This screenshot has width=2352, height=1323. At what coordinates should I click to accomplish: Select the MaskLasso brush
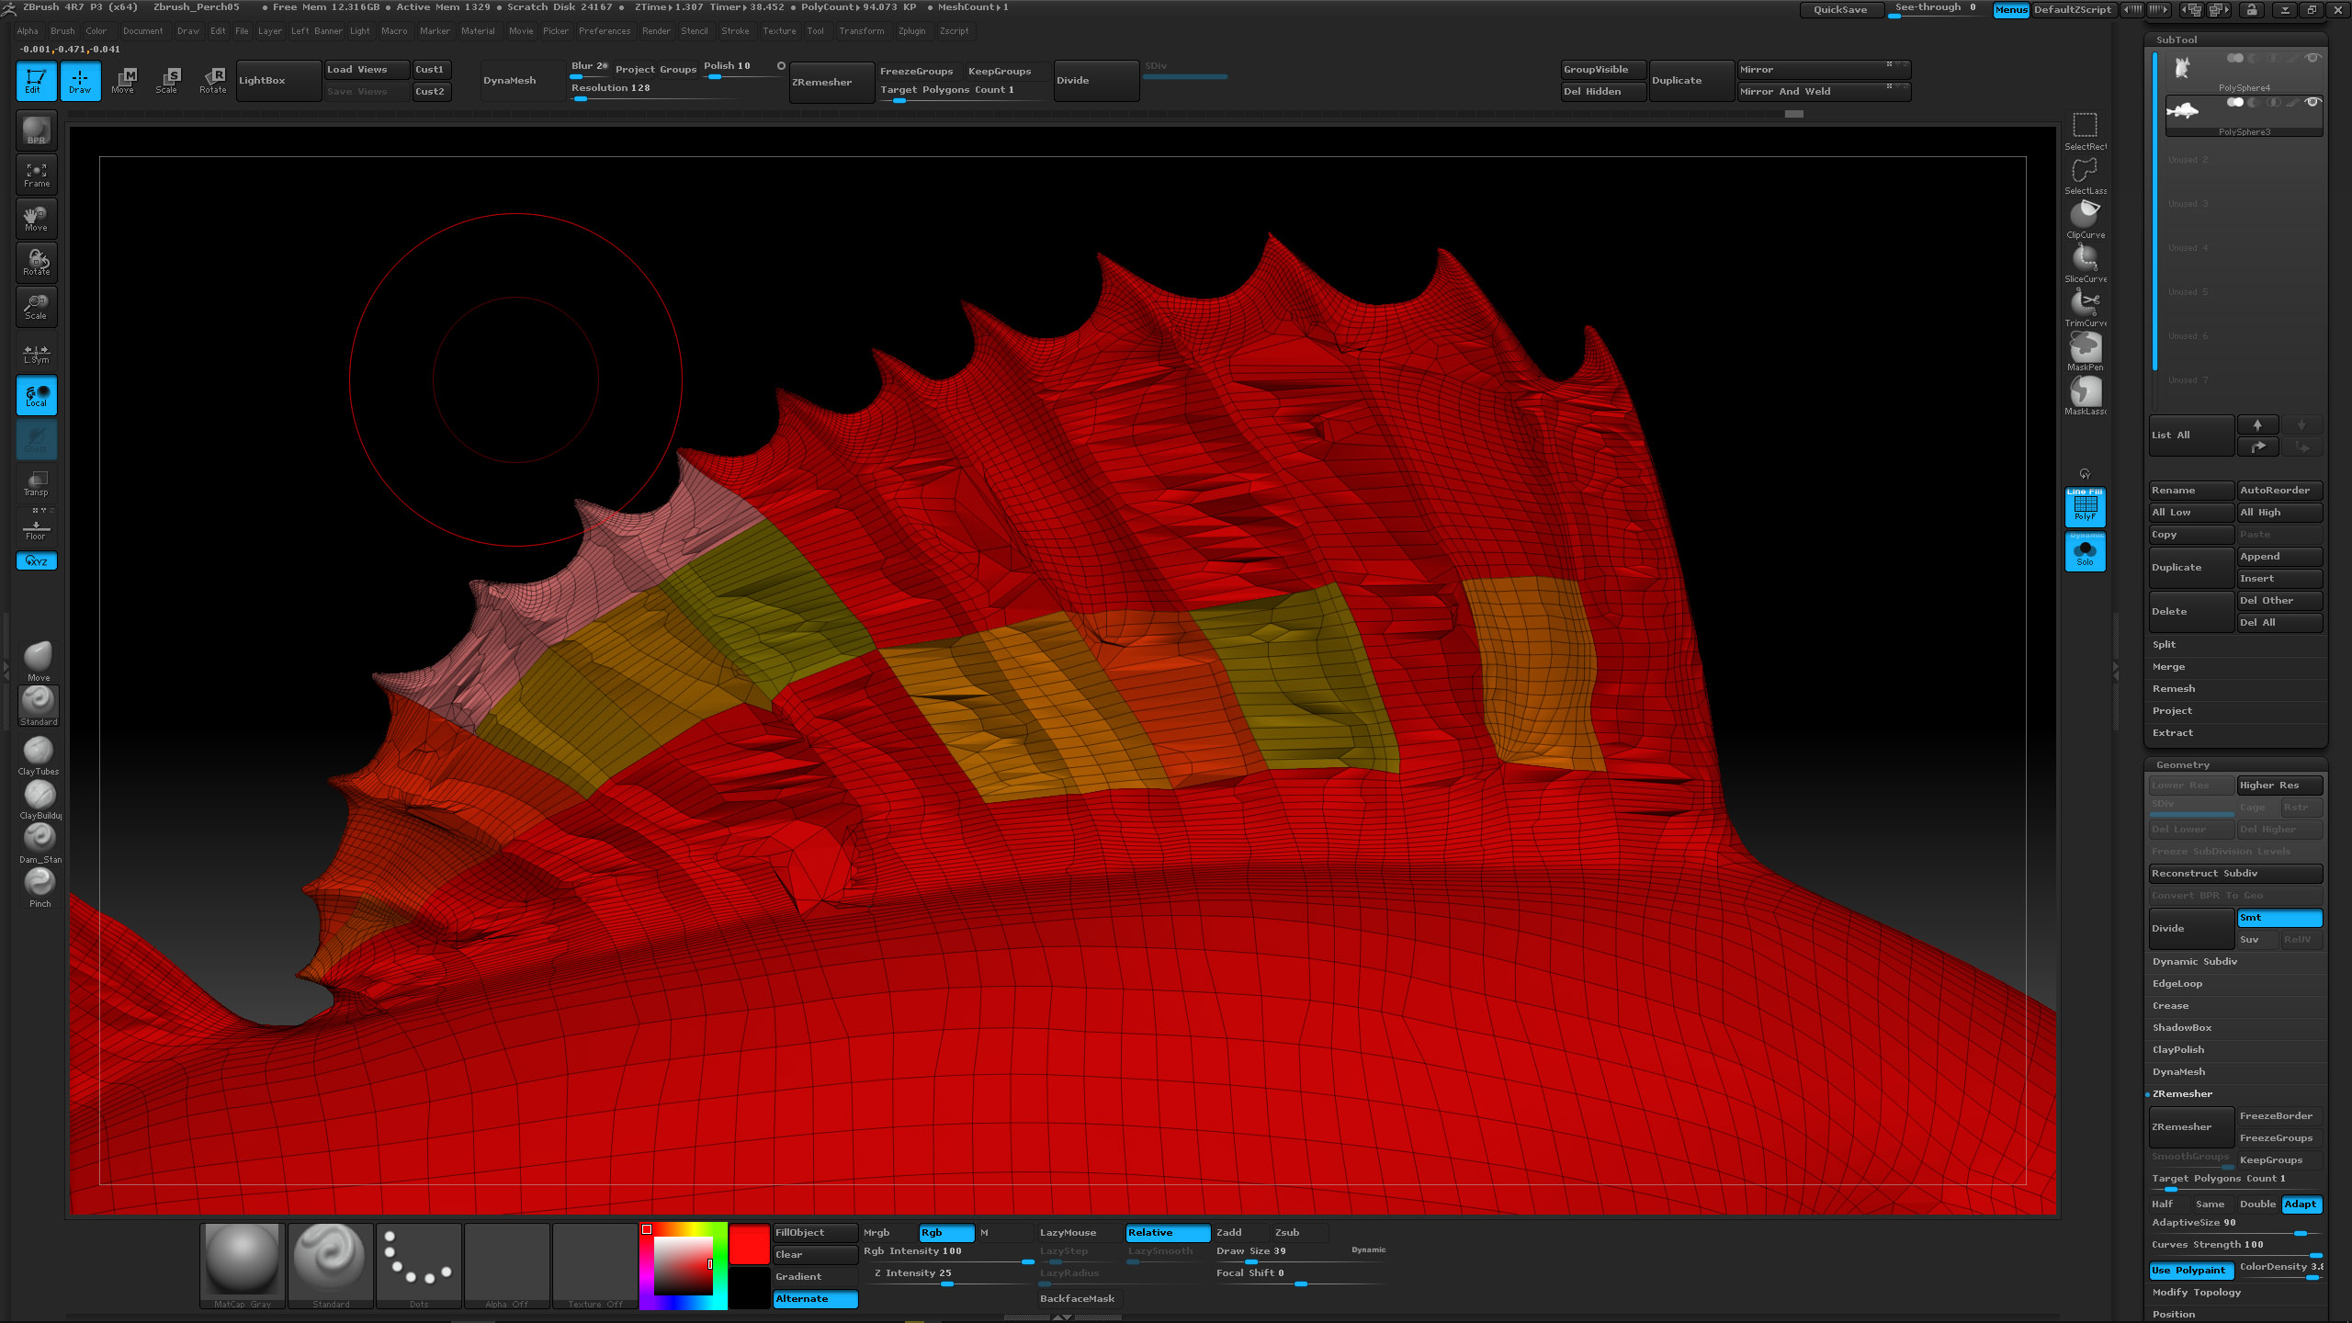click(x=2085, y=395)
